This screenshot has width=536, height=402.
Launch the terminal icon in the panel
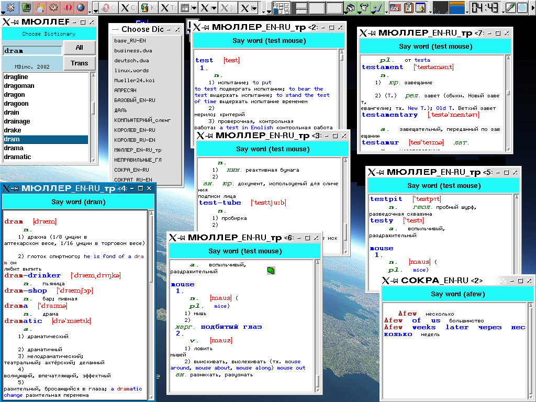click(x=26, y=7)
